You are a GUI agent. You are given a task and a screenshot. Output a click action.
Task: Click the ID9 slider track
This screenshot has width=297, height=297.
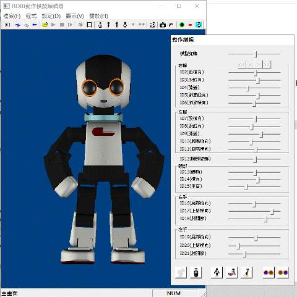[x=254, y=134]
